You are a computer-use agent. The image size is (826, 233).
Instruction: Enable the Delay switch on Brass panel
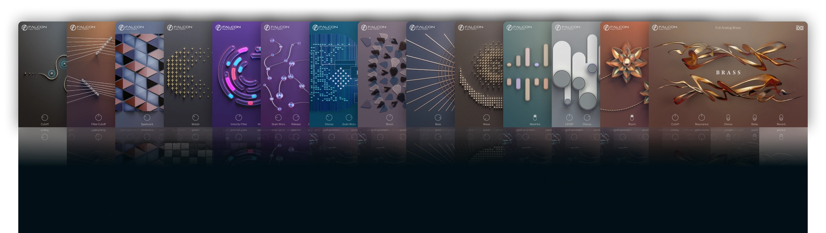pos(754,118)
